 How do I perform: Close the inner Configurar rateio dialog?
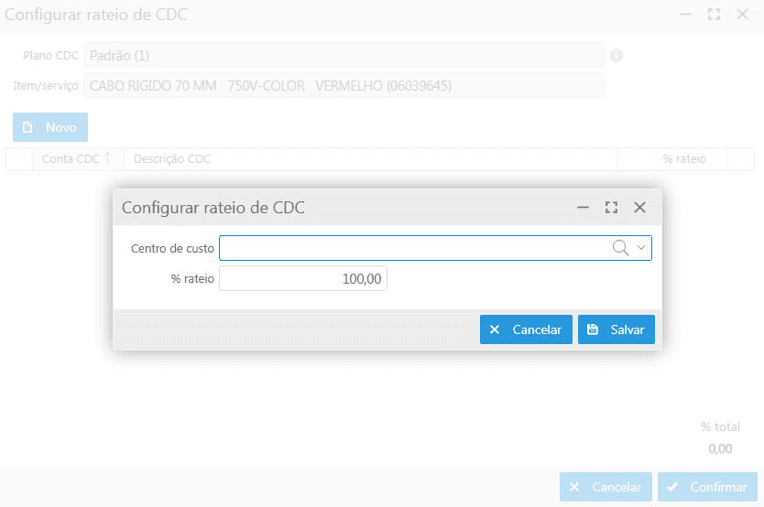[639, 208]
